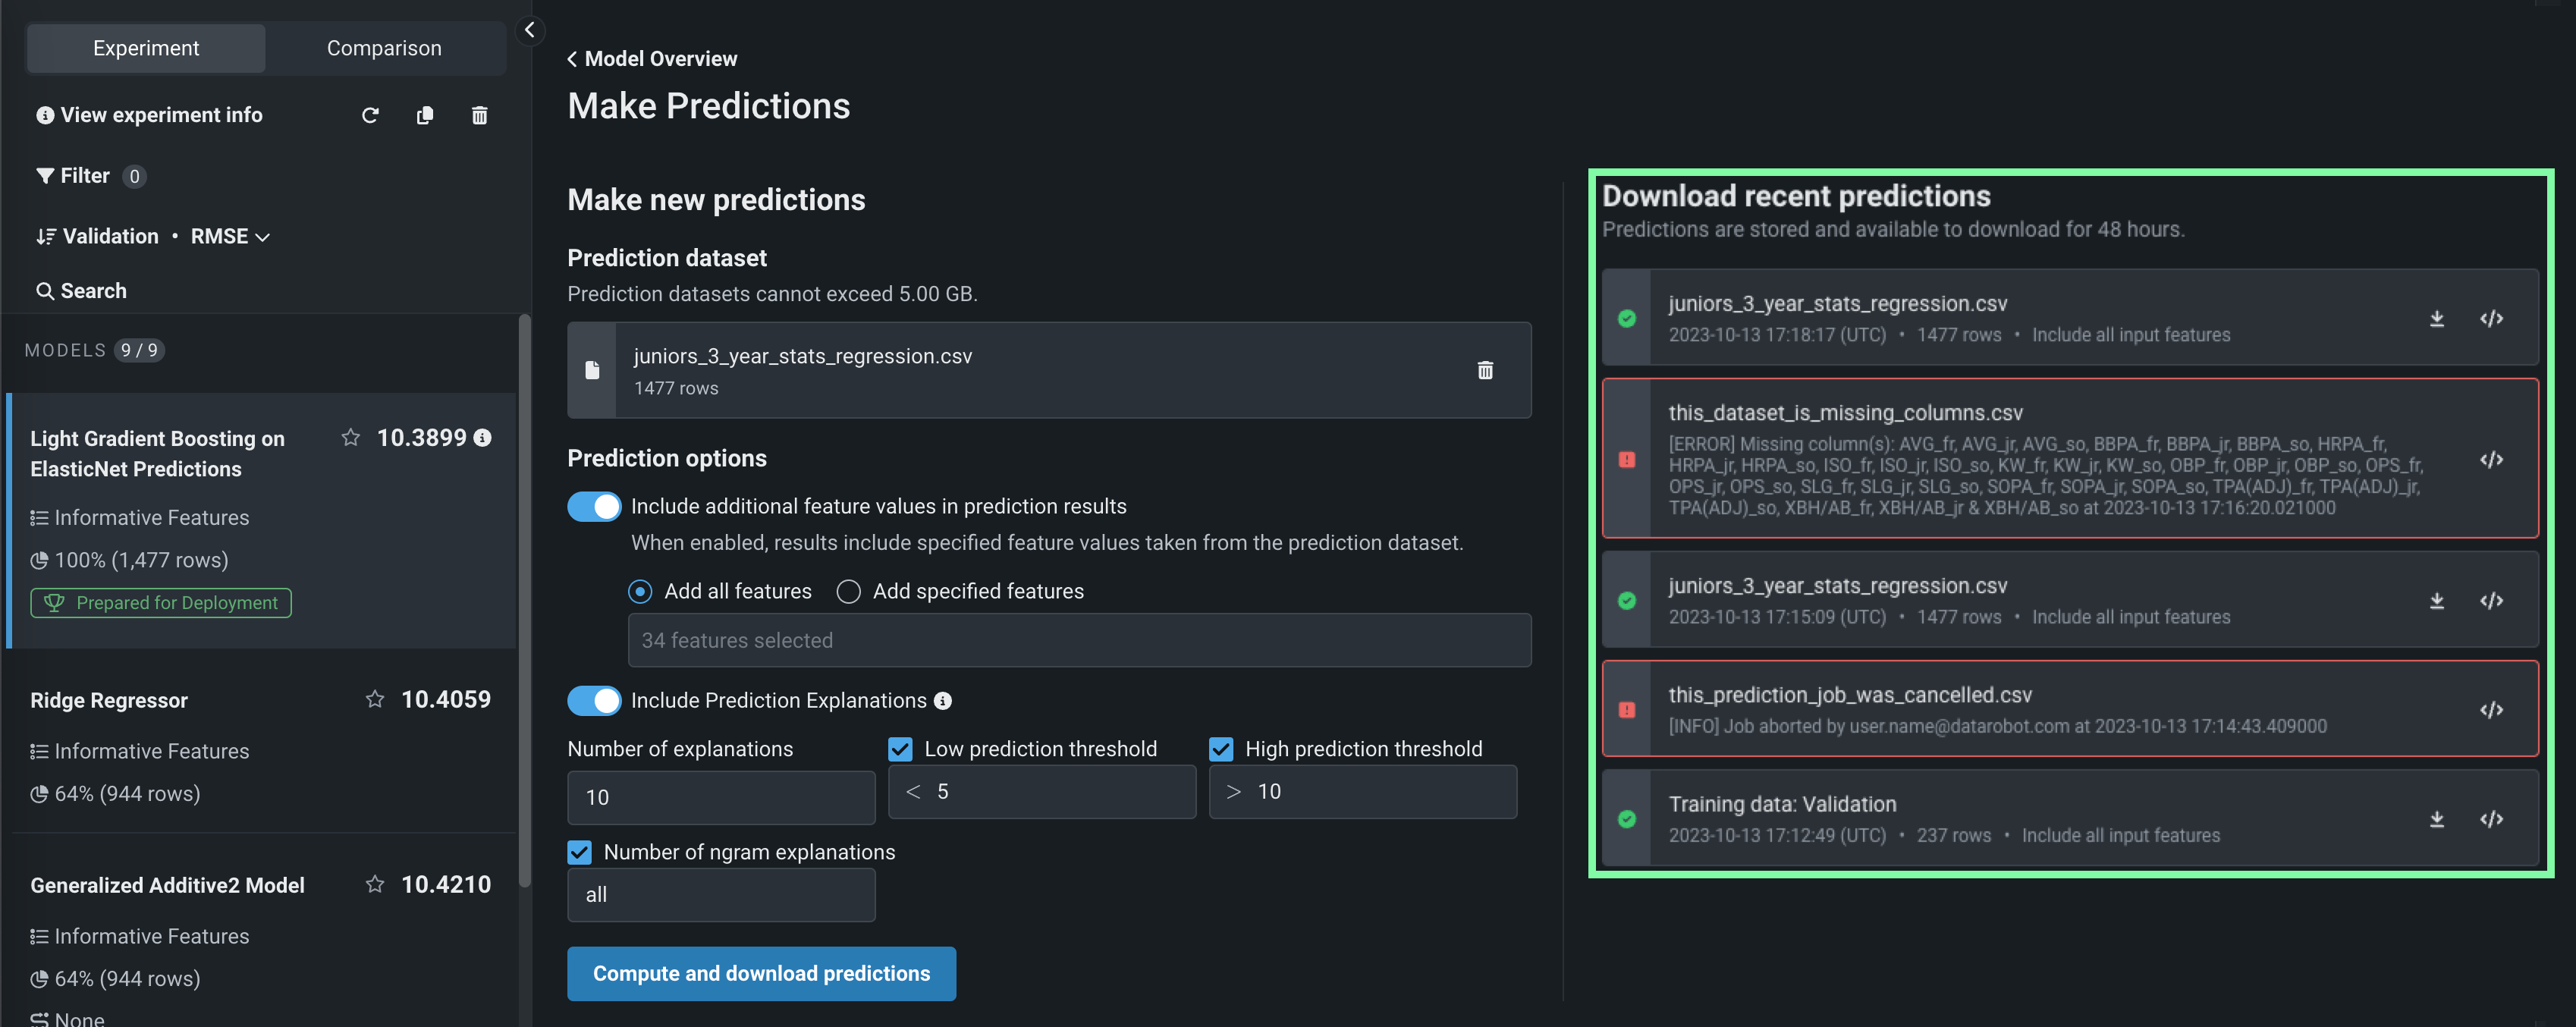Image resolution: width=2576 pixels, height=1027 pixels.
Task: Open the 34 features selected dropdown
Action: tap(1078, 640)
